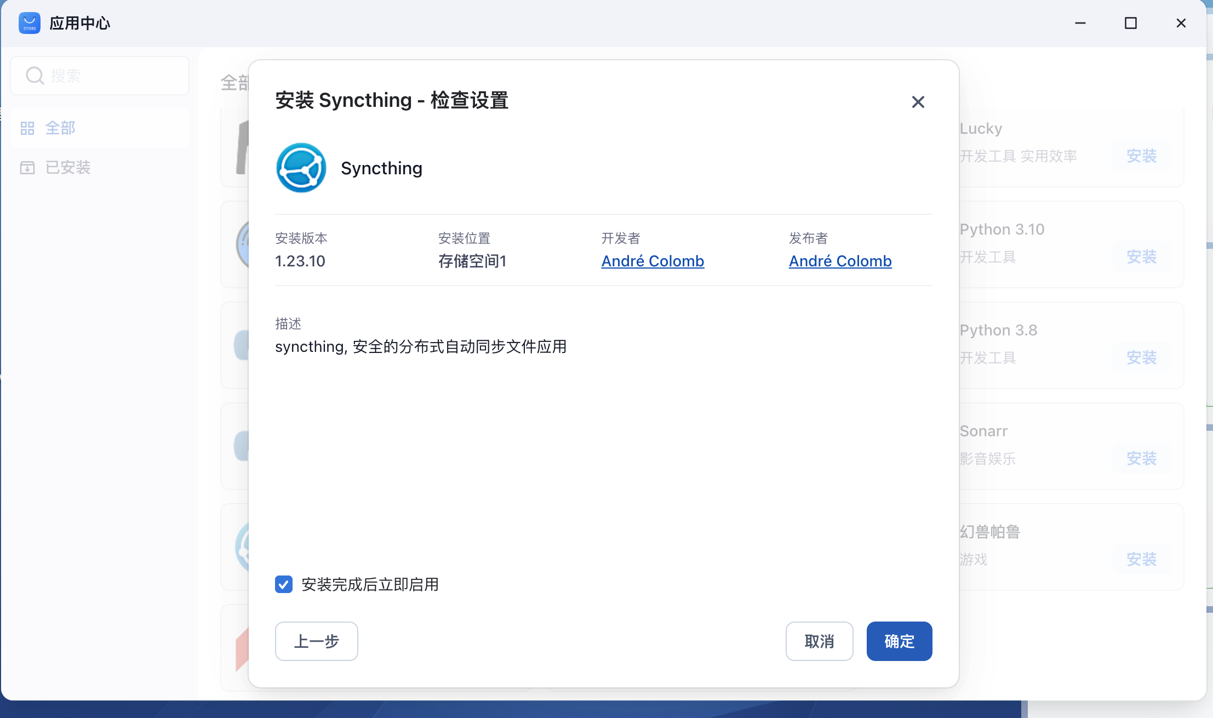This screenshot has width=1213, height=718.
Task: Click the installed box icon beside 已安装
Action: tap(27, 167)
